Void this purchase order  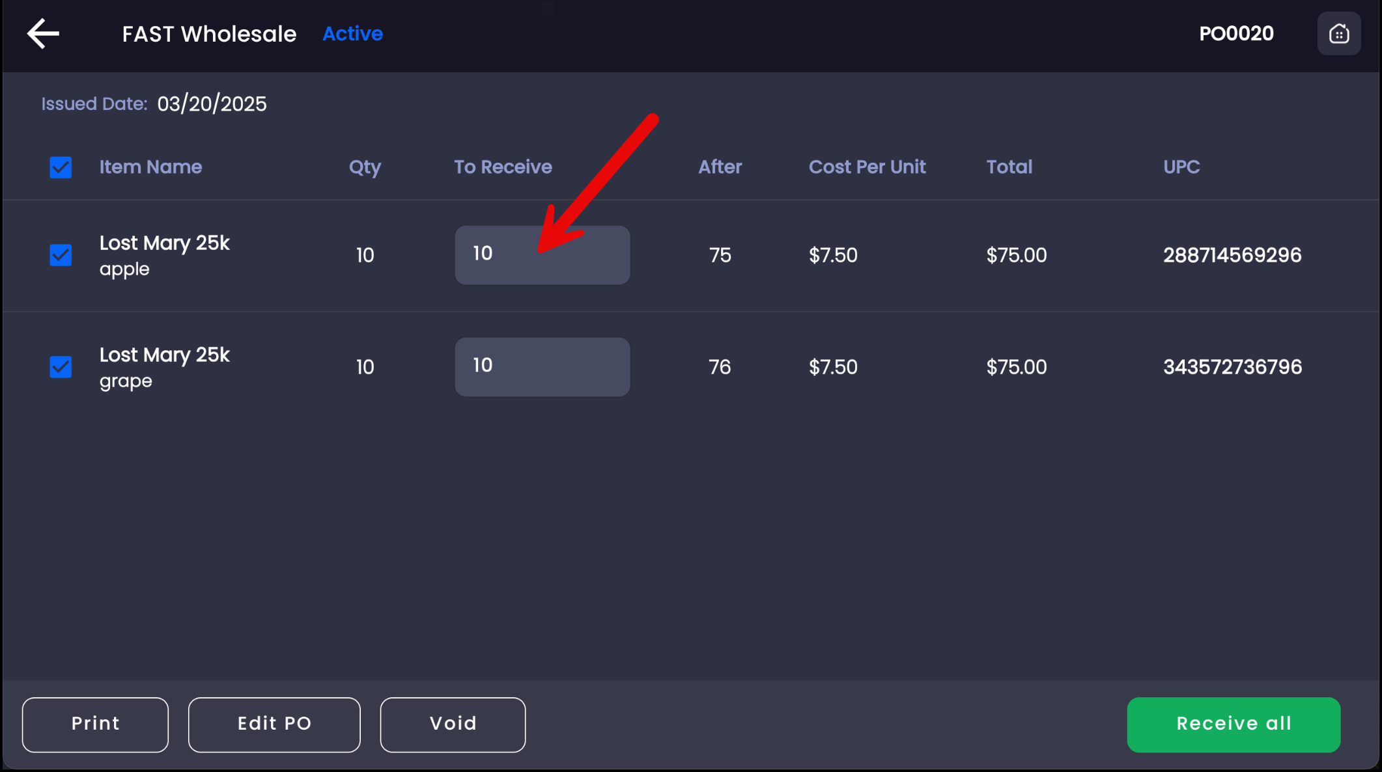[453, 724]
